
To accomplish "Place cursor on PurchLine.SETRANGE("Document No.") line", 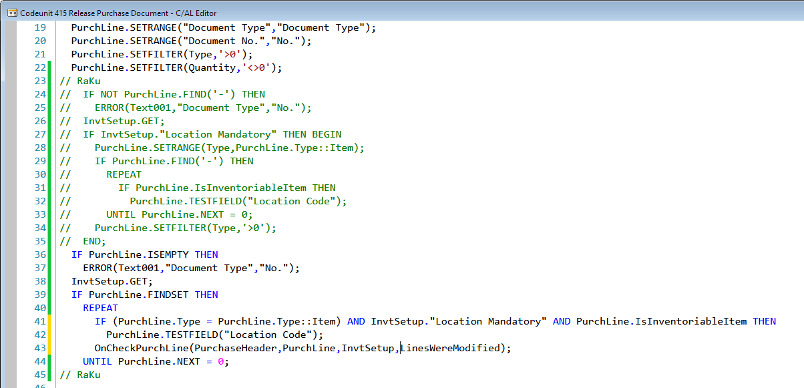I will [192, 41].
